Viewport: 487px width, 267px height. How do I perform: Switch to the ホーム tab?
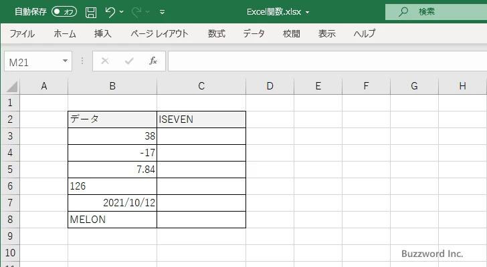click(x=65, y=33)
